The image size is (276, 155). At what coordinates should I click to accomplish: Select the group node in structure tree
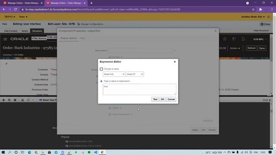coord(66,137)
